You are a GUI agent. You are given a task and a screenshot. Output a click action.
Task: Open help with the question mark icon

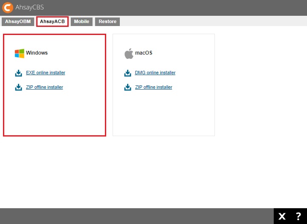coord(298,216)
